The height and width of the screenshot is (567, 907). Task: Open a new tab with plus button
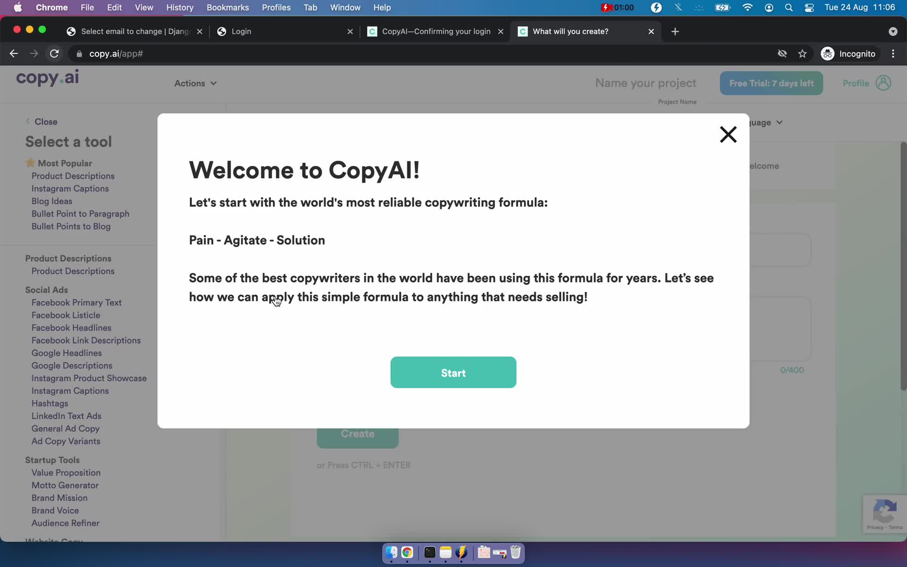click(675, 31)
